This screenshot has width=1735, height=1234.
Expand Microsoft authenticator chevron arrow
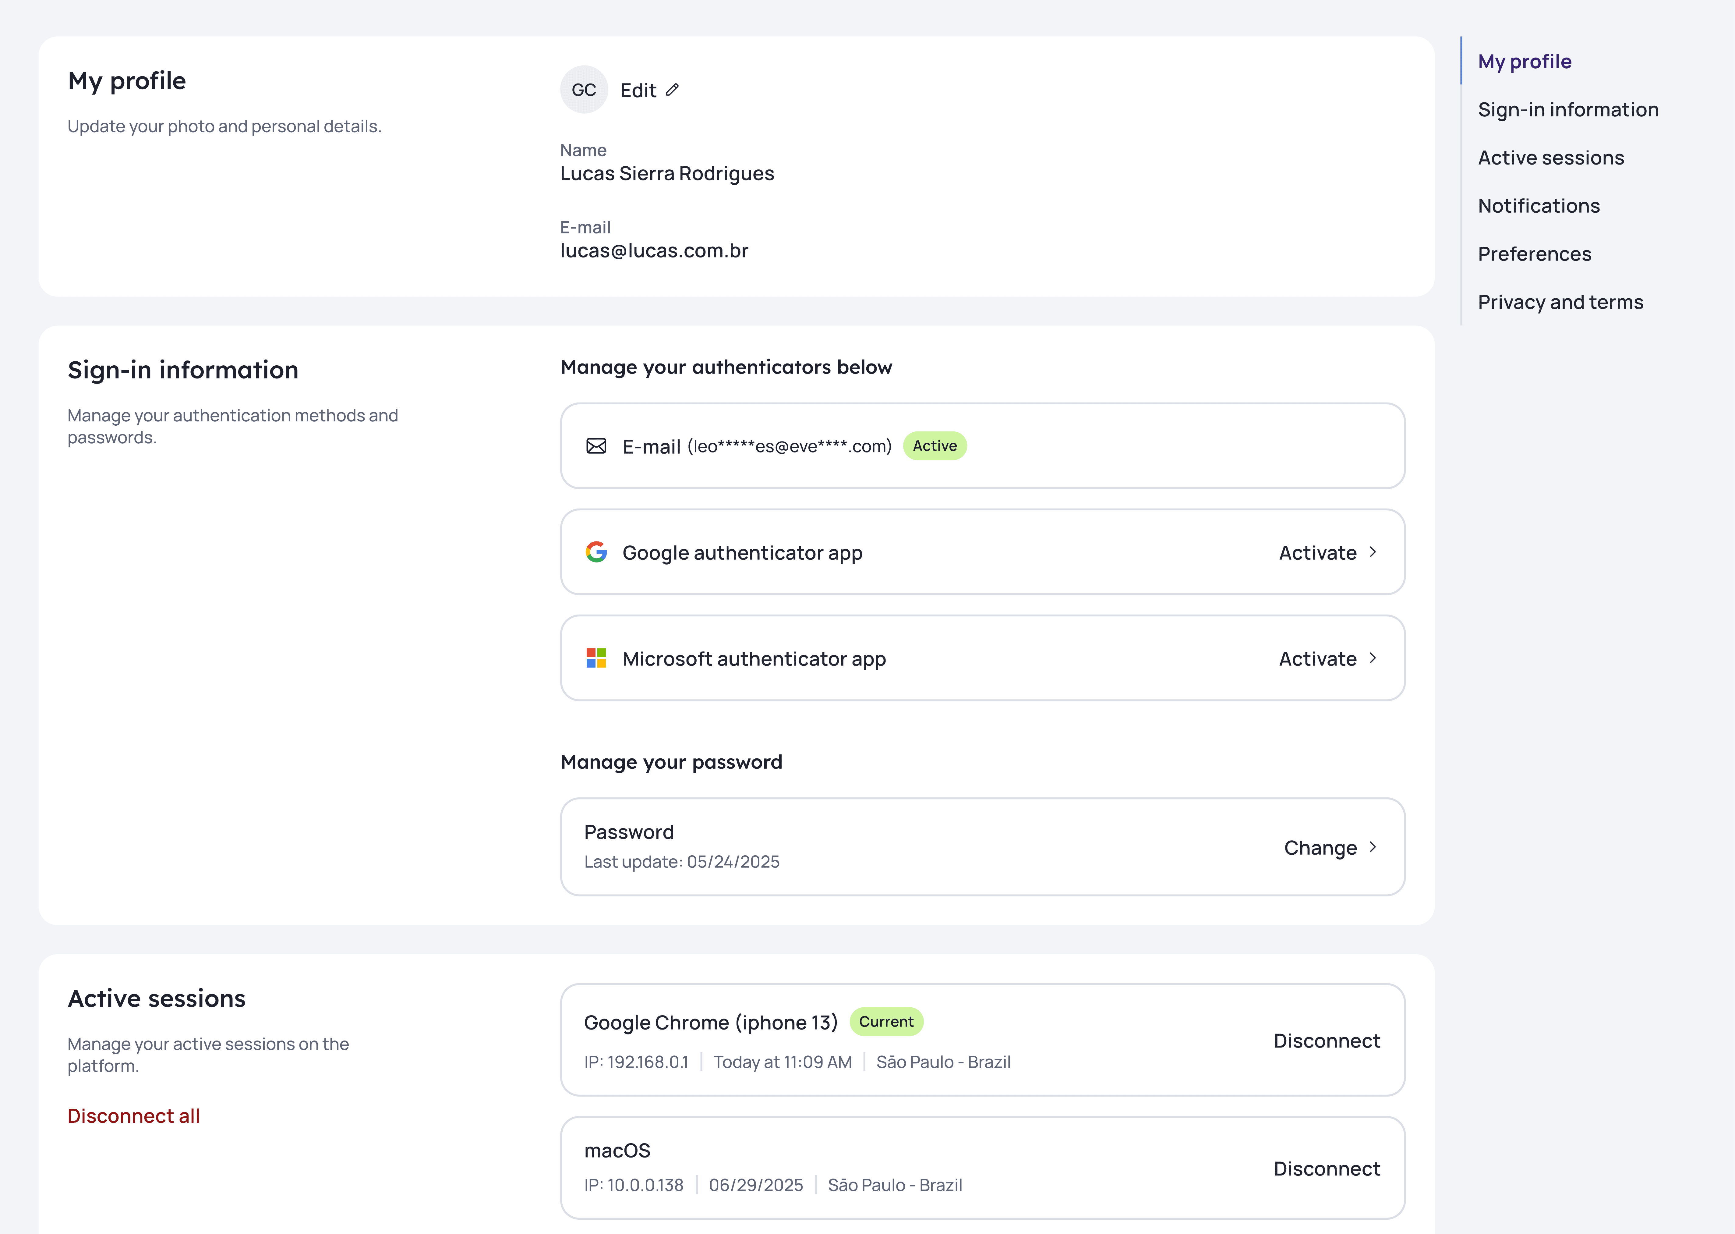[x=1373, y=658]
